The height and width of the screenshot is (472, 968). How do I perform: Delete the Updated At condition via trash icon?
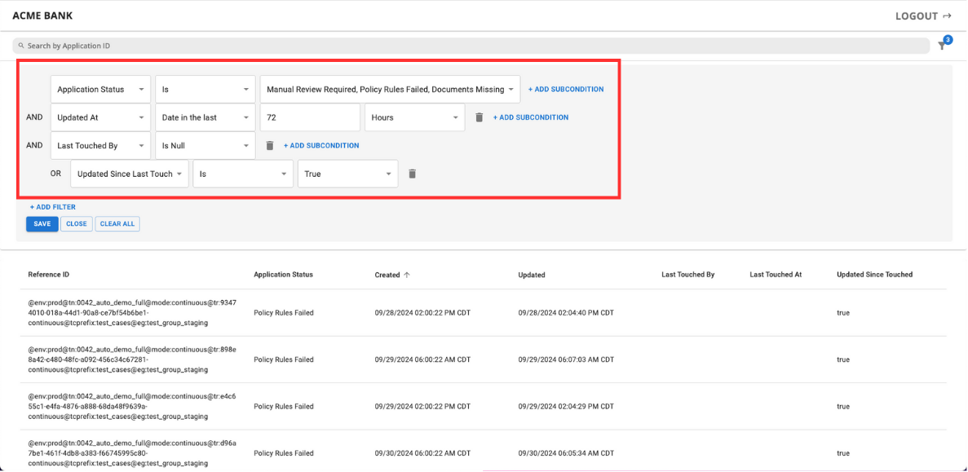click(x=479, y=117)
